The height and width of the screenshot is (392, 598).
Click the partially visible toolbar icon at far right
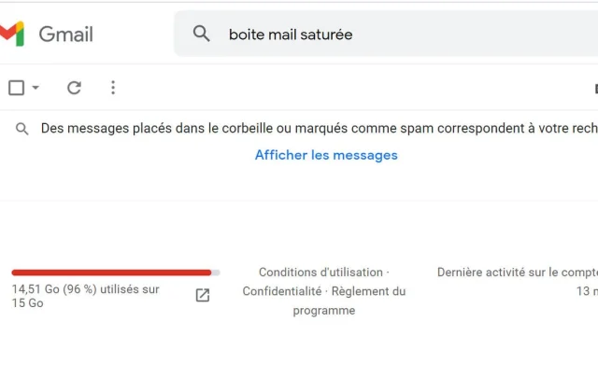coord(596,89)
